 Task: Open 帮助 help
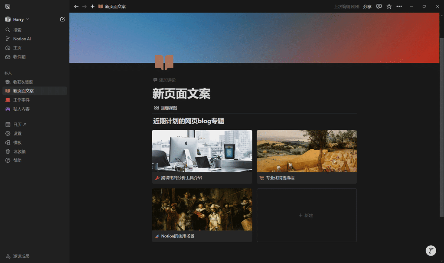[35, 161]
